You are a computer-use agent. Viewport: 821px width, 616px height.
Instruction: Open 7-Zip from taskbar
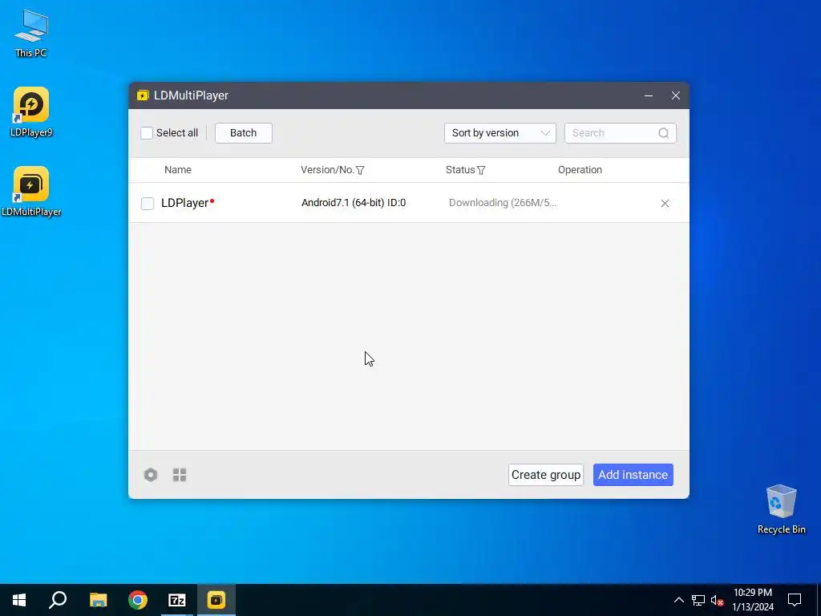click(177, 600)
